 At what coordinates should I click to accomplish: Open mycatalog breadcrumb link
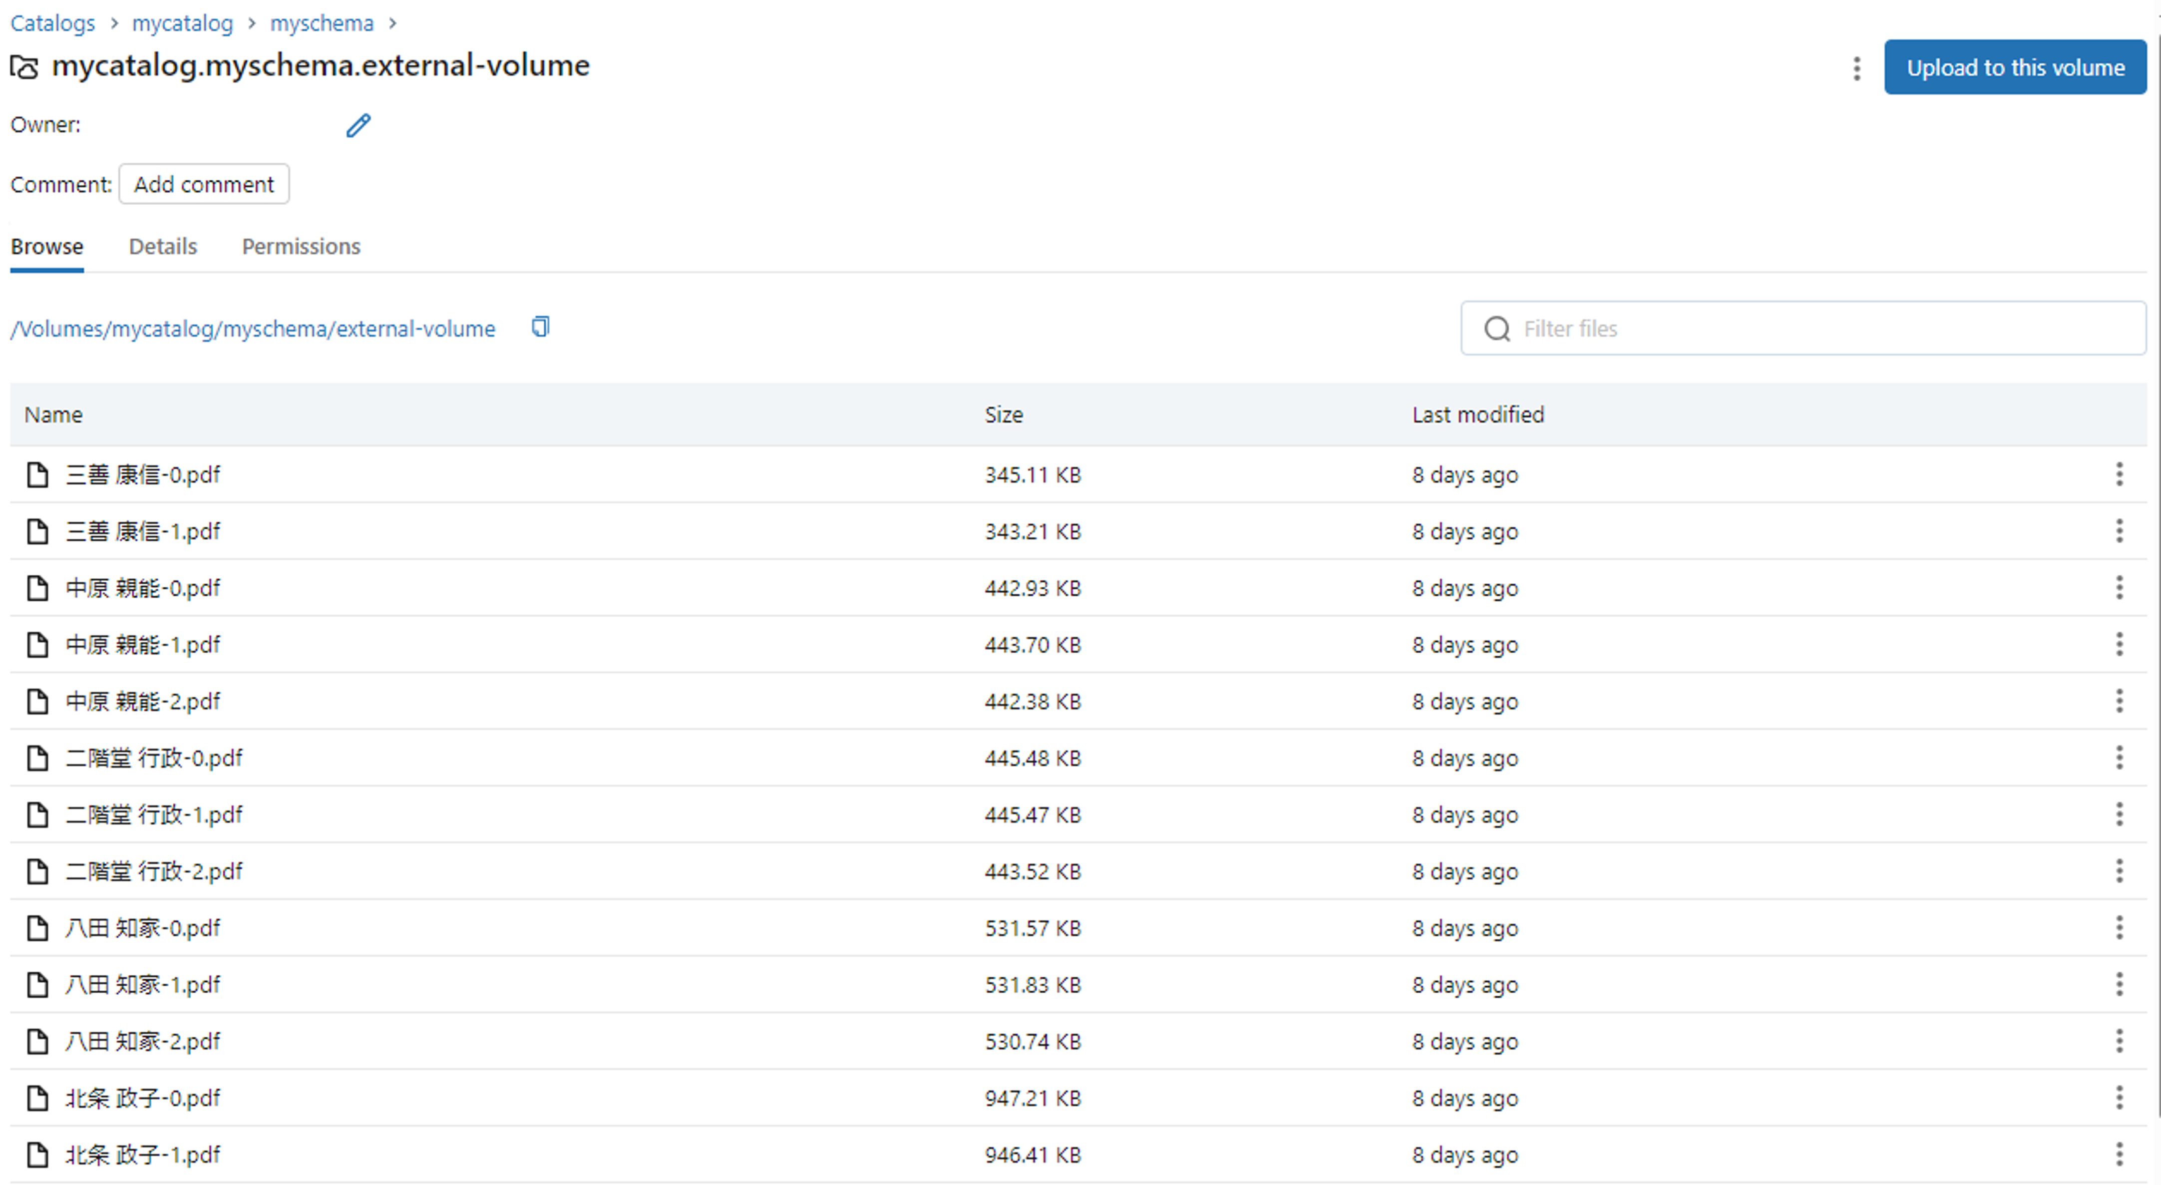click(x=182, y=23)
